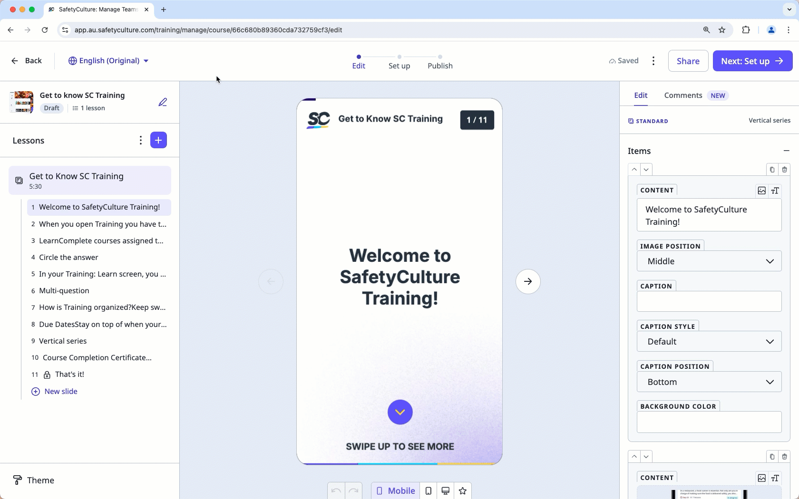Image resolution: width=799 pixels, height=499 pixels.
Task: Select Mobile preview mode
Action: (x=395, y=491)
